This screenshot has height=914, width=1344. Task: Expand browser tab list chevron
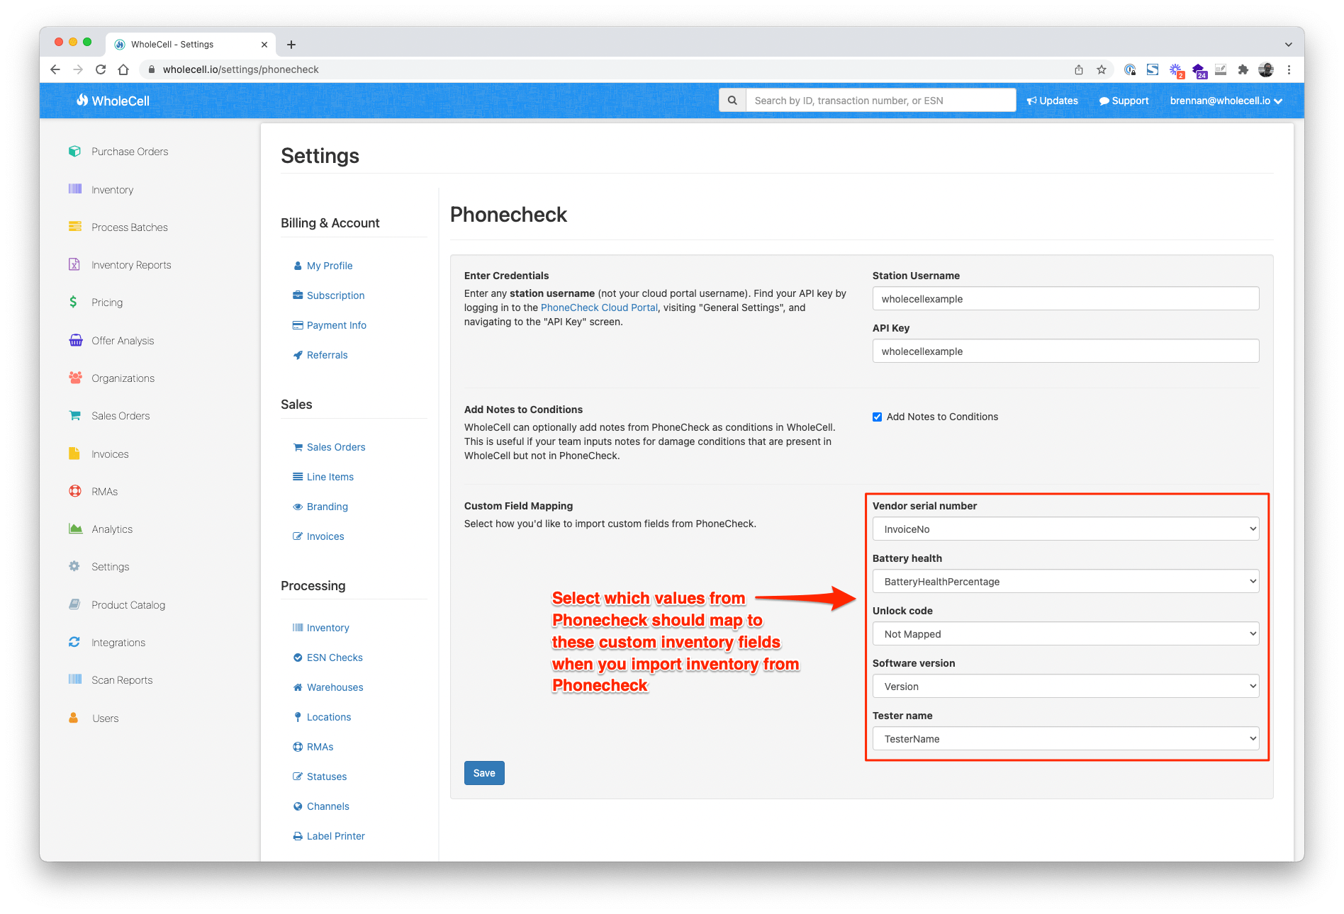[x=1288, y=44]
